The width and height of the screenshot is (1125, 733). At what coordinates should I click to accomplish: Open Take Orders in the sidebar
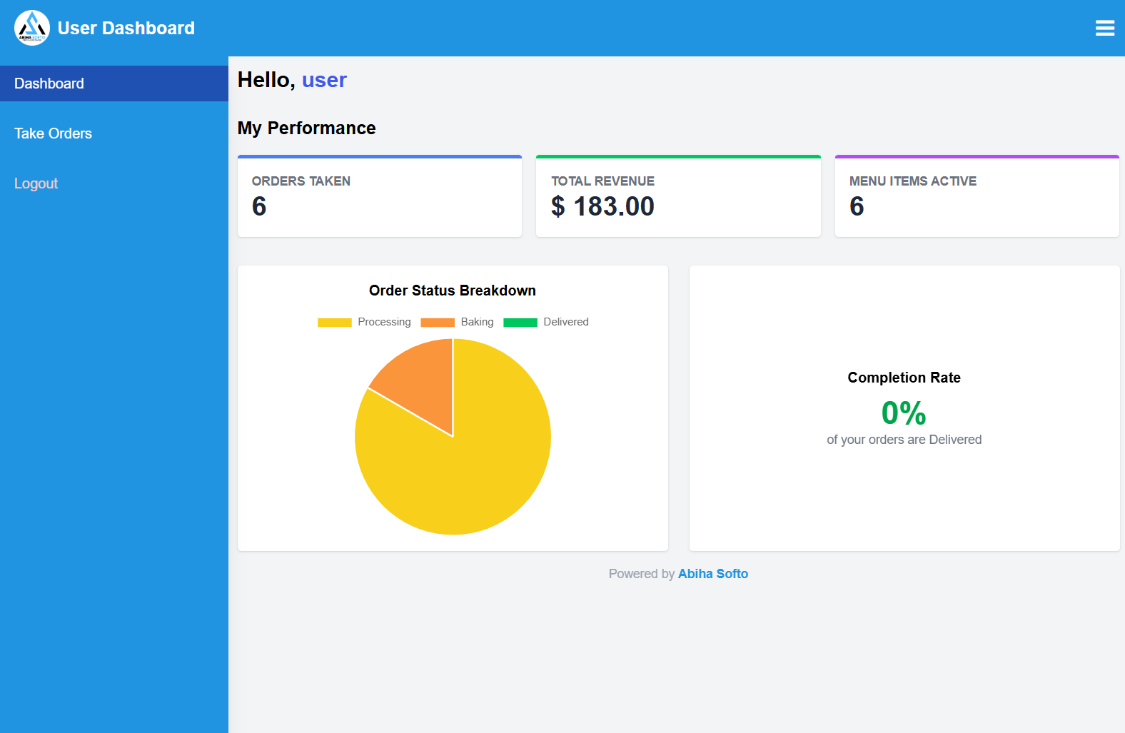point(114,133)
